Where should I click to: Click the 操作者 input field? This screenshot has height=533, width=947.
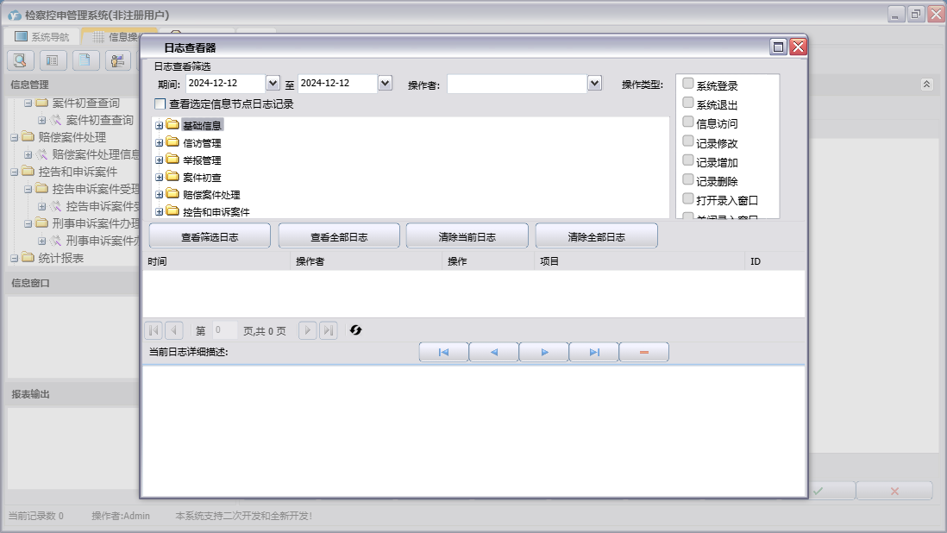(517, 84)
